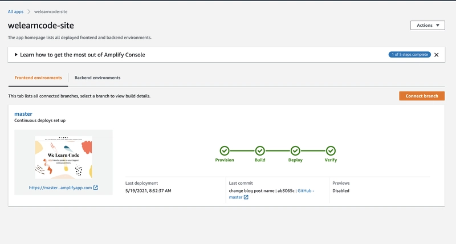Viewport: 456px width, 244px height.
Task: Open the Actions dropdown menu
Action: pos(427,25)
